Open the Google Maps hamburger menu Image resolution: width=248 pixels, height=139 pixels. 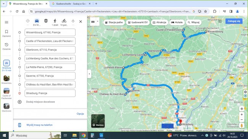tap(6, 22)
